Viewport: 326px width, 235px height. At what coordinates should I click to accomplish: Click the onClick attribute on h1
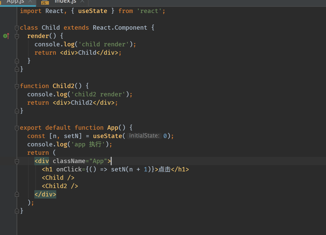(69, 169)
